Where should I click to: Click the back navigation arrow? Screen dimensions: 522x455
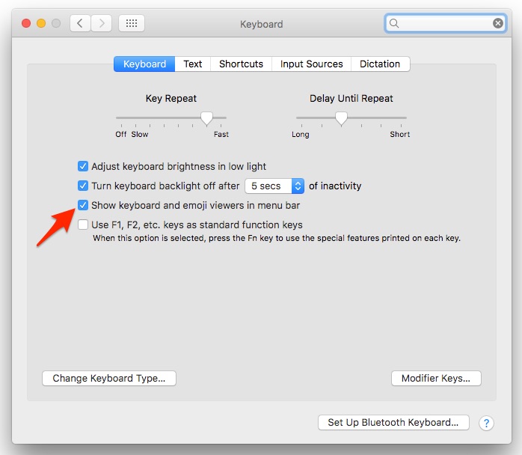tap(81, 23)
